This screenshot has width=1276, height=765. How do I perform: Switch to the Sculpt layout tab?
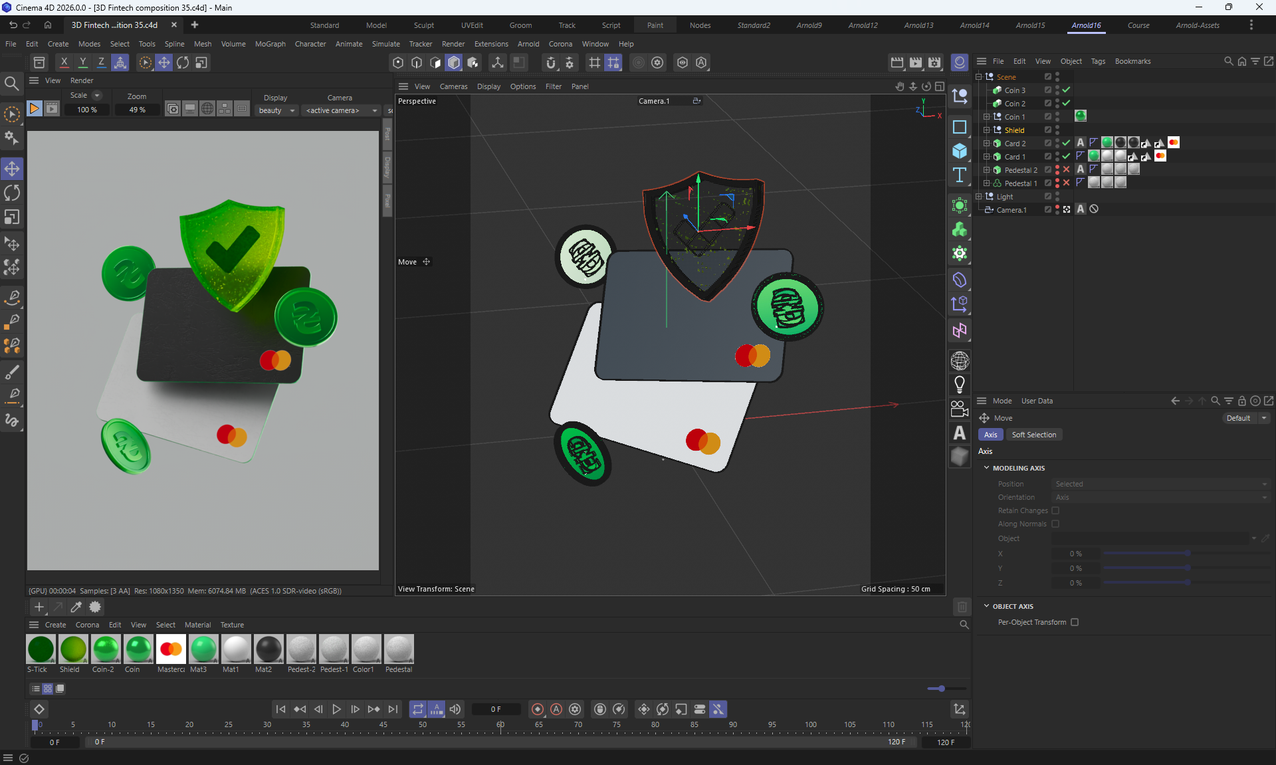click(x=423, y=25)
